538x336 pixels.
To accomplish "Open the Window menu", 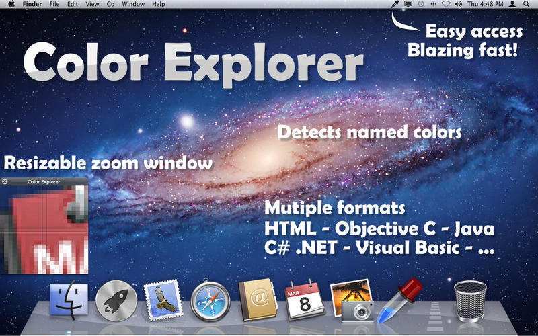I will pyautogui.click(x=133, y=4).
